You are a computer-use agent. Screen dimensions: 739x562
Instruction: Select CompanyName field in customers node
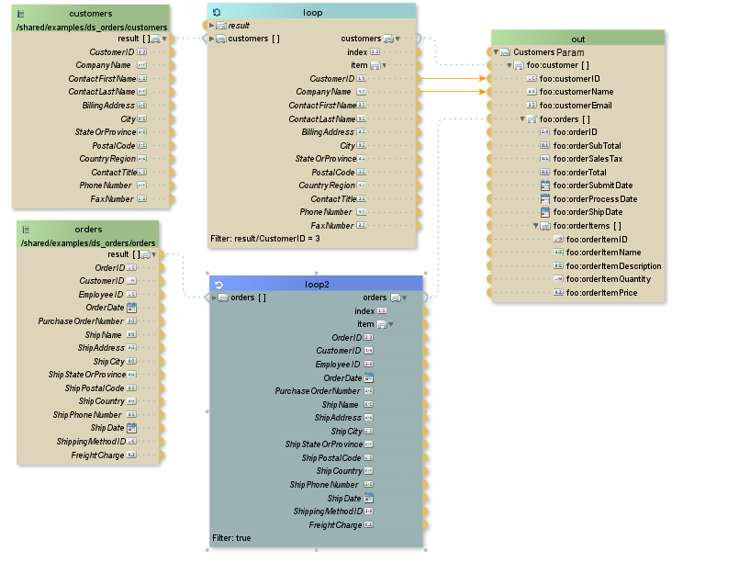click(x=103, y=65)
